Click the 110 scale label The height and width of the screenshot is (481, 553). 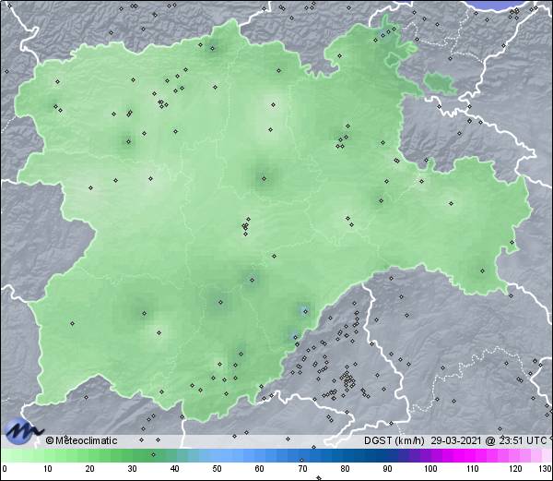click(x=473, y=469)
